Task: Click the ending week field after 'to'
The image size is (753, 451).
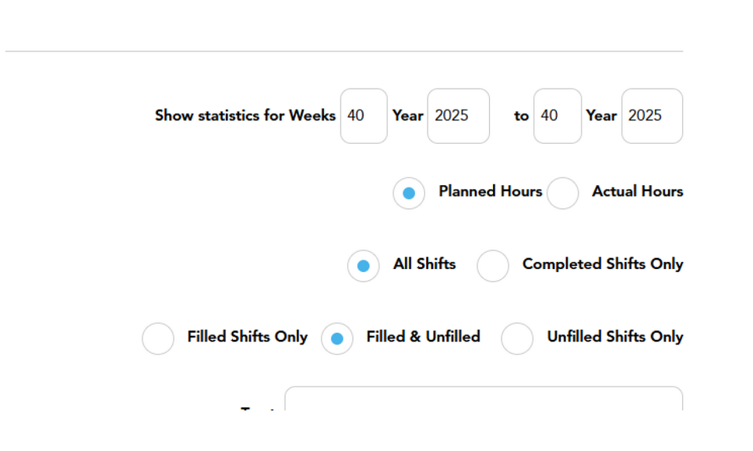Action: 558,116
